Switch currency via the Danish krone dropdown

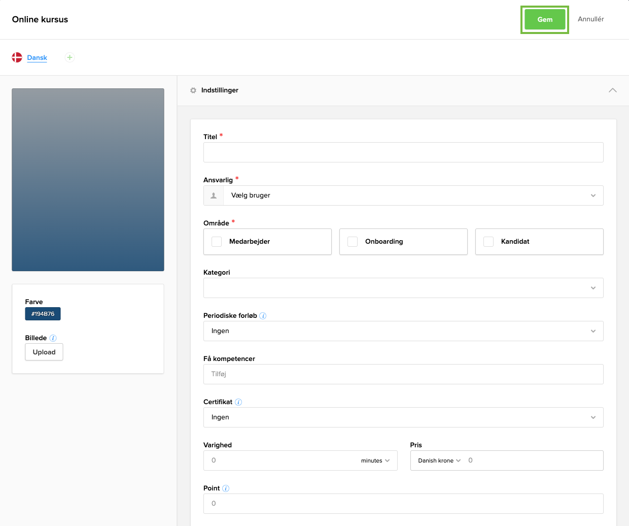(437, 461)
